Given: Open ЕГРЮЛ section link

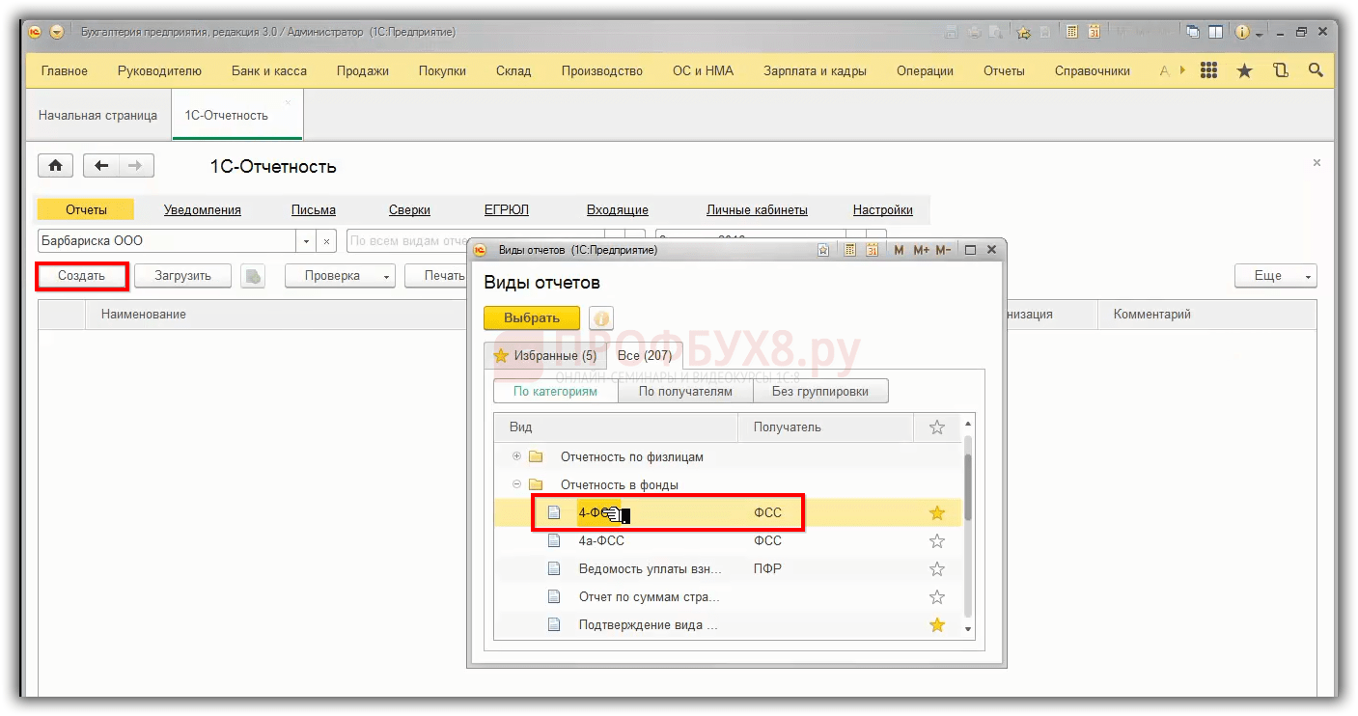Looking at the screenshot, I should click(x=507, y=209).
